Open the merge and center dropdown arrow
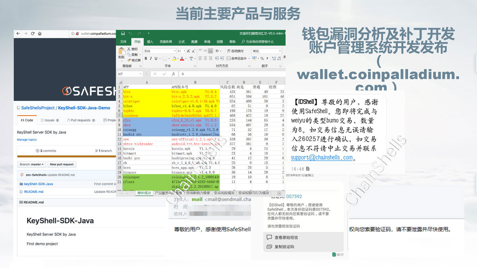This screenshot has width=477, height=268. coord(249,58)
